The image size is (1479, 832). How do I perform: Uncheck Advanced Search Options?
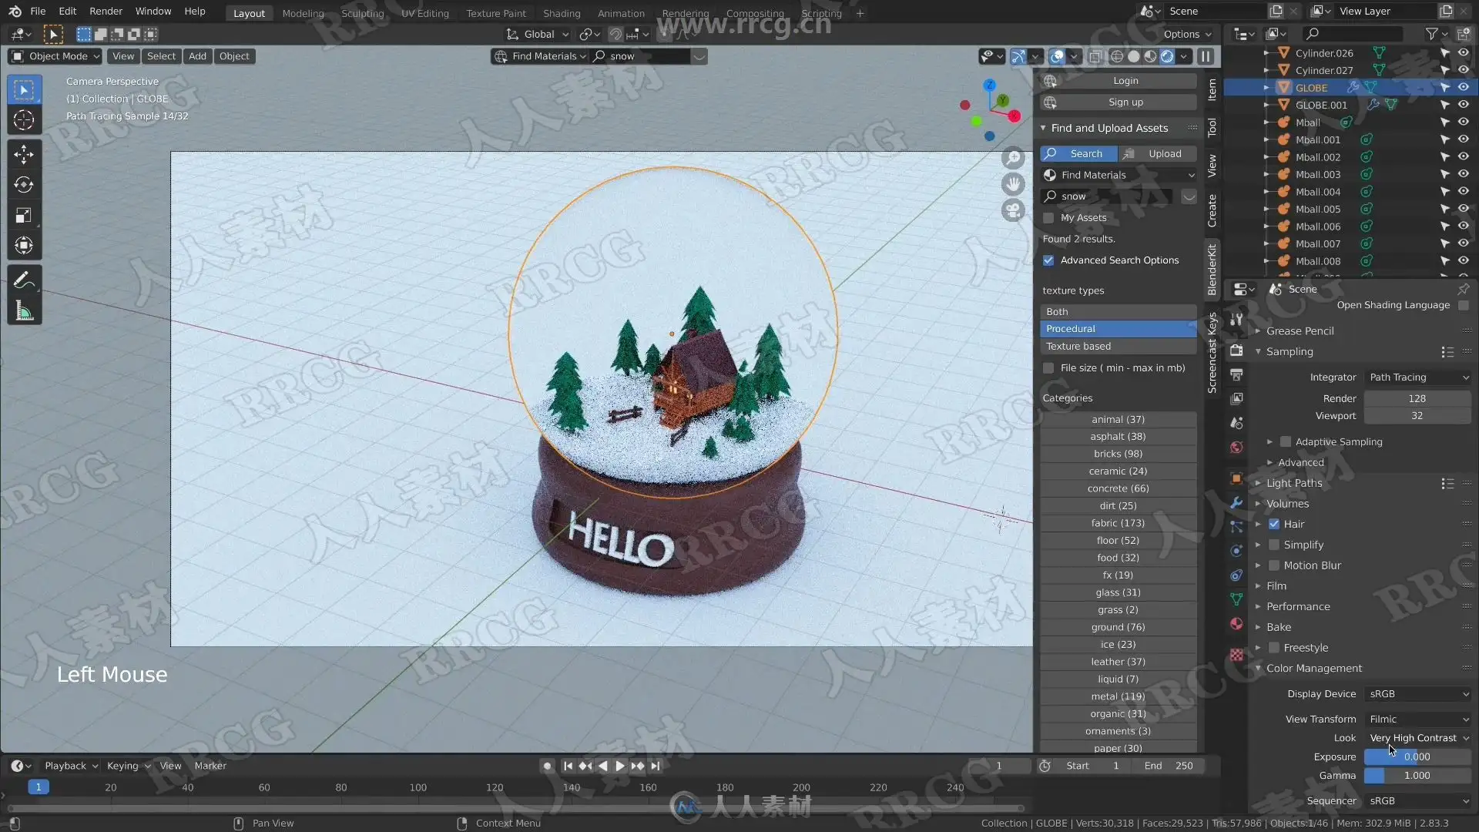[1048, 260]
